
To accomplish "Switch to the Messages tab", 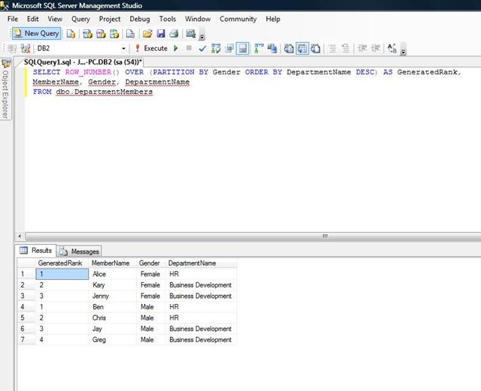I will point(80,251).
